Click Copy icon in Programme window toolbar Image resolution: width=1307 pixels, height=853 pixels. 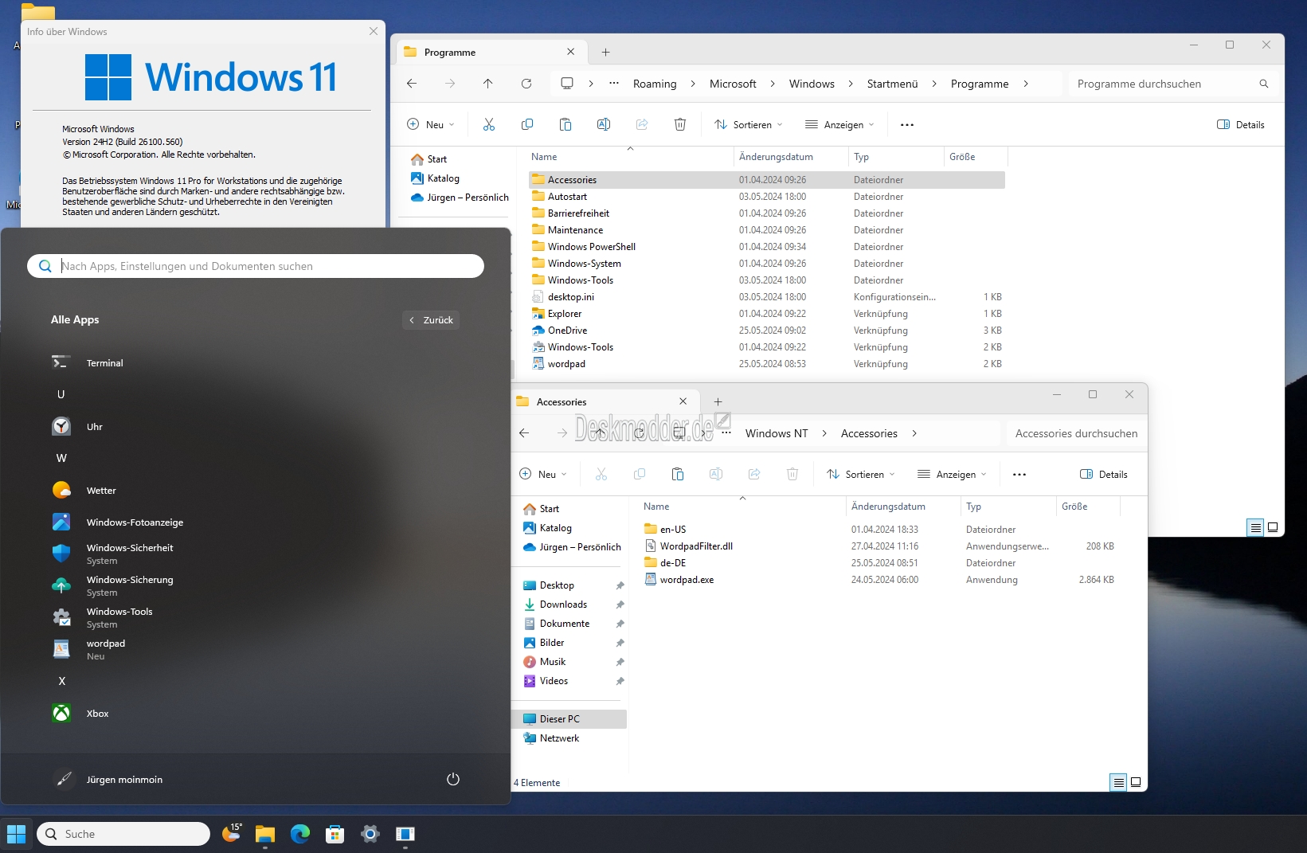[527, 124]
